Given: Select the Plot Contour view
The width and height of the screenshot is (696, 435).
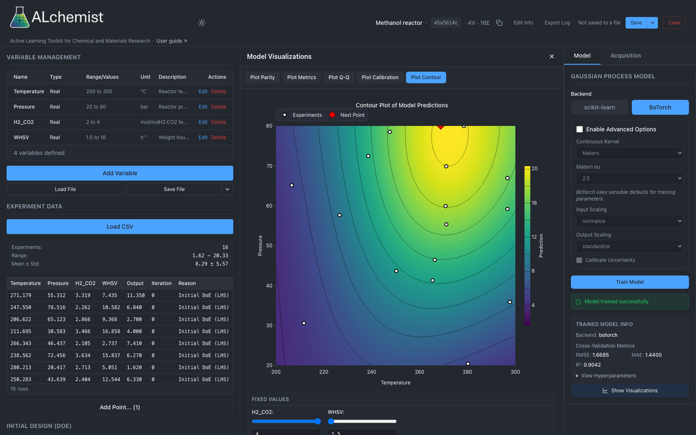Looking at the screenshot, I should click(426, 77).
